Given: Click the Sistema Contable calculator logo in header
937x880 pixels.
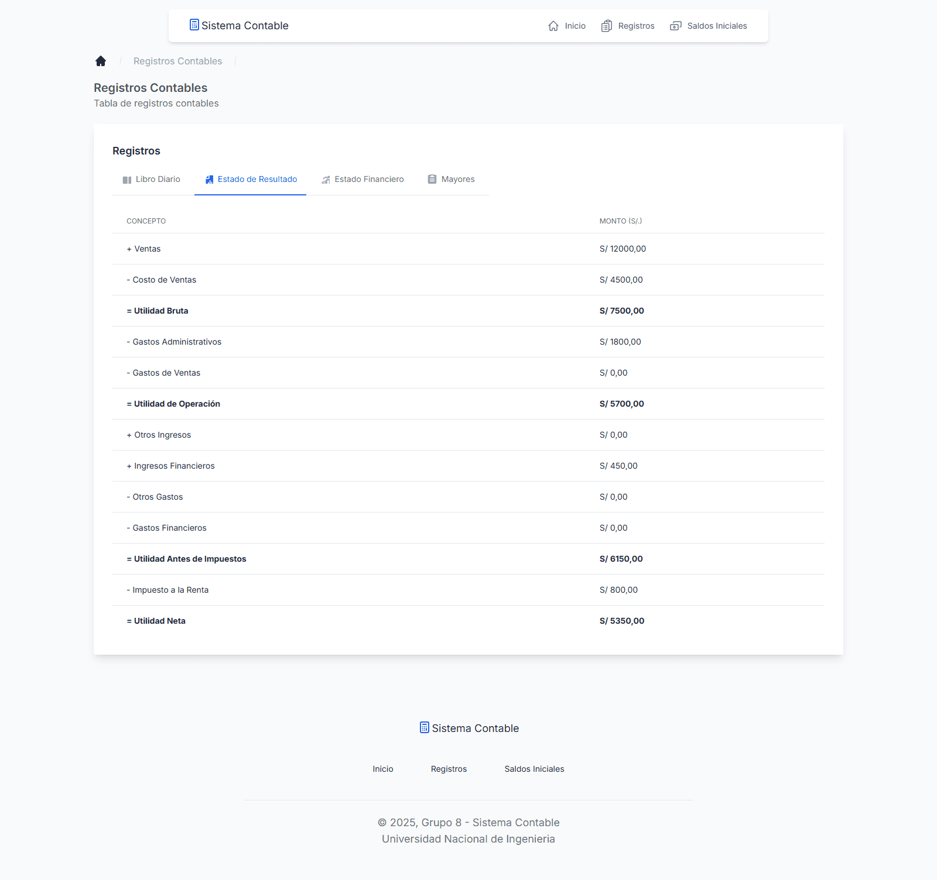Looking at the screenshot, I should pos(194,25).
